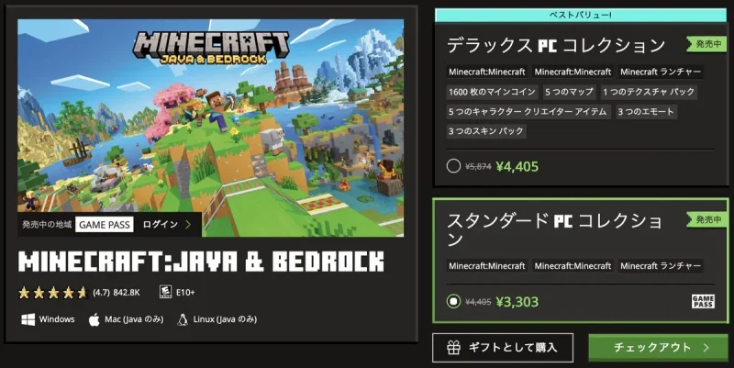Click the Game Pass badge in Standard collection
734x368 pixels.
[x=703, y=301]
